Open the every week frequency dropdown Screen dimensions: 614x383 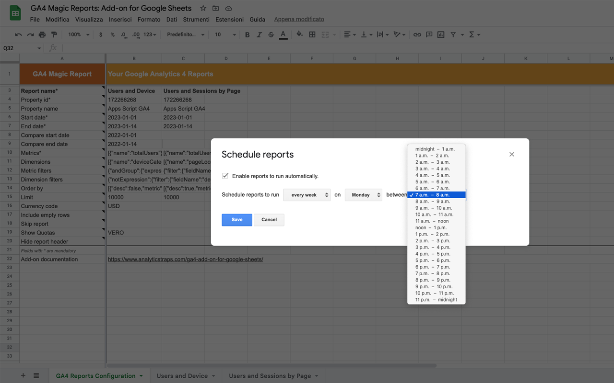pyautogui.click(x=307, y=195)
